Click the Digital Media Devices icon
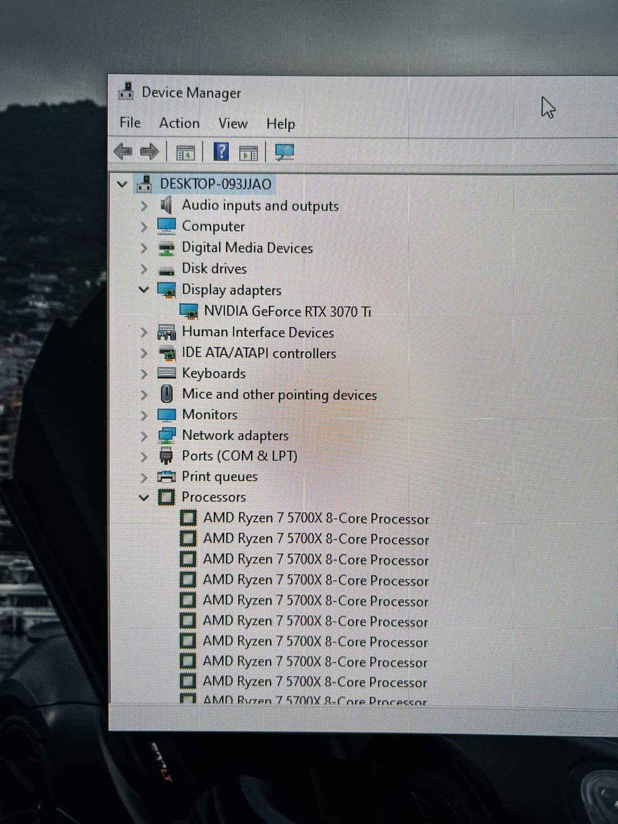Screen dimensions: 618x824 pos(167,248)
